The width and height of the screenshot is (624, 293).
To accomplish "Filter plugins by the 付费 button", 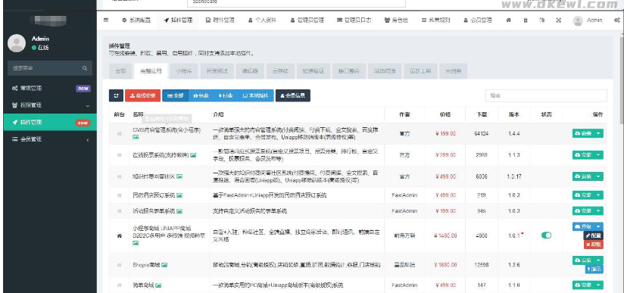I will coord(225,95).
